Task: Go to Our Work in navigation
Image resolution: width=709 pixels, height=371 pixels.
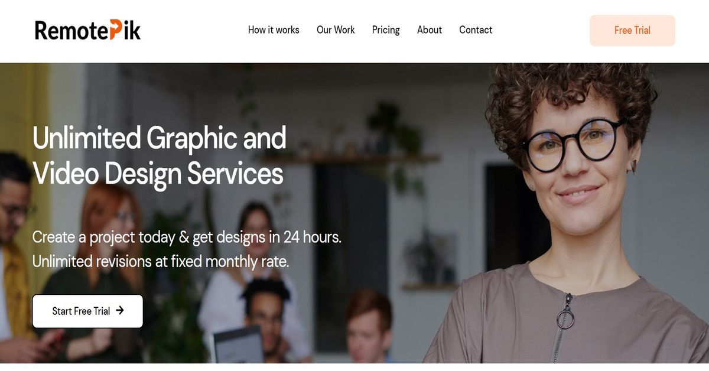Action: coord(336,30)
